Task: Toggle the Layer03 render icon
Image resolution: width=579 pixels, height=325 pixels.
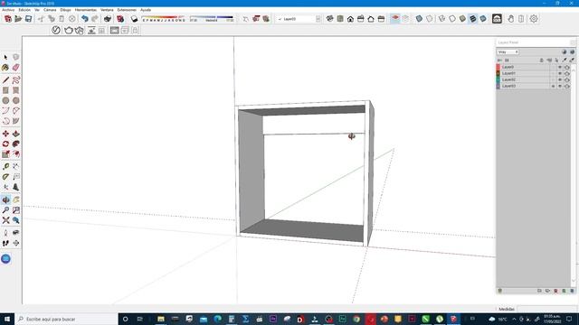Action: (x=567, y=86)
